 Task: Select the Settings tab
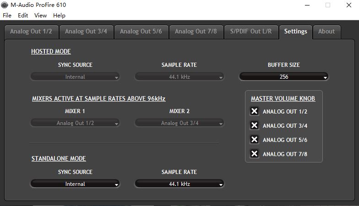(x=296, y=32)
